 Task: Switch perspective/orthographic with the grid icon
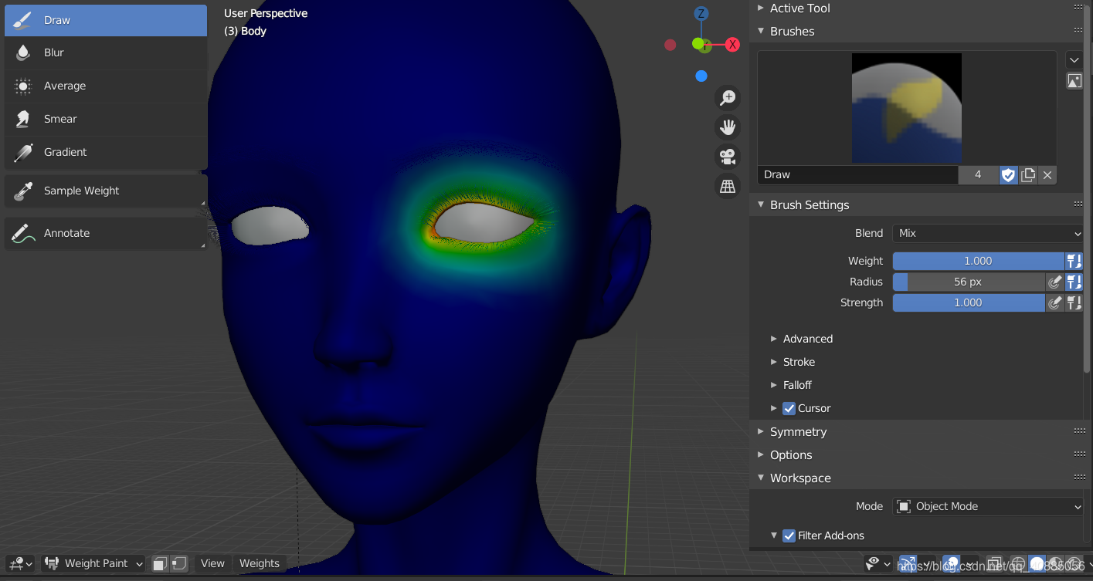point(727,186)
